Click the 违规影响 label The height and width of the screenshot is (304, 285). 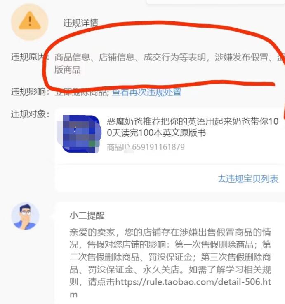(x=31, y=91)
